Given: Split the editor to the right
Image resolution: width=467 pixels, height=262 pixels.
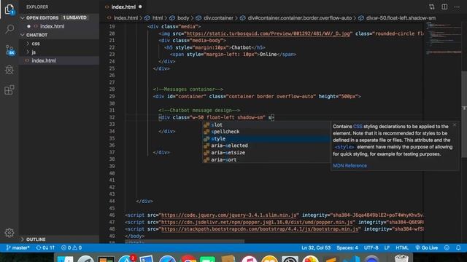Looking at the screenshot, I should click(444, 7).
